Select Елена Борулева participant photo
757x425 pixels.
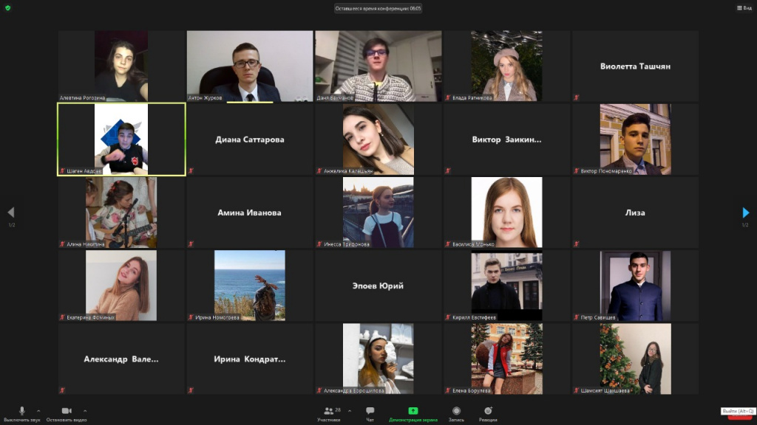506,359
